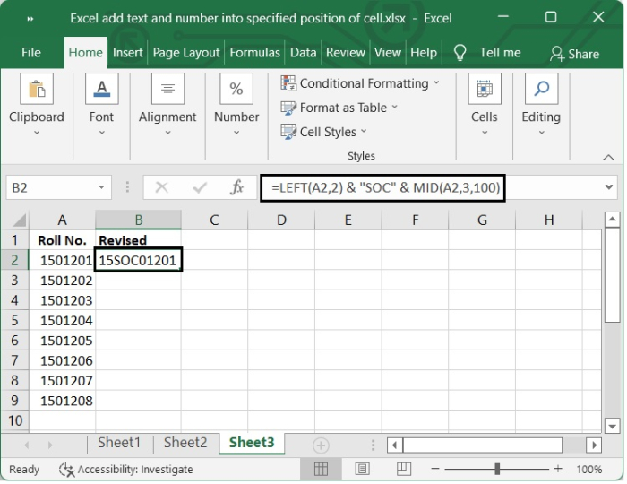
Task: Click Accessibility: Investigate in status bar
Action: click(x=126, y=469)
